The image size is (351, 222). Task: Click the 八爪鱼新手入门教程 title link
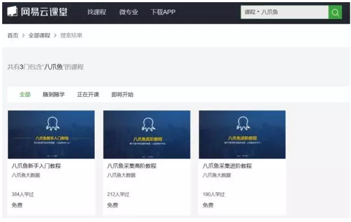coord(36,166)
